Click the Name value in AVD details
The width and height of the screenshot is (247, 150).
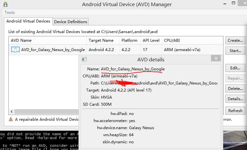click(x=133, y=69)
